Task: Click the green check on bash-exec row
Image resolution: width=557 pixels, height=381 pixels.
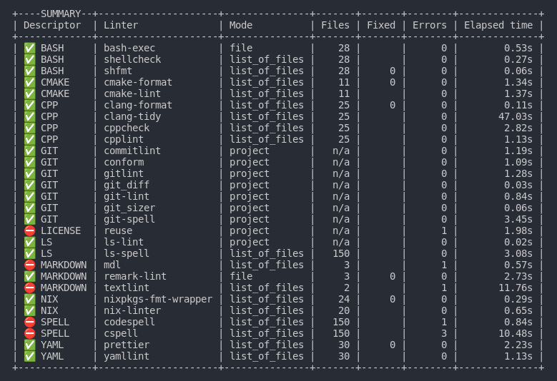Action: coord(29,48)
